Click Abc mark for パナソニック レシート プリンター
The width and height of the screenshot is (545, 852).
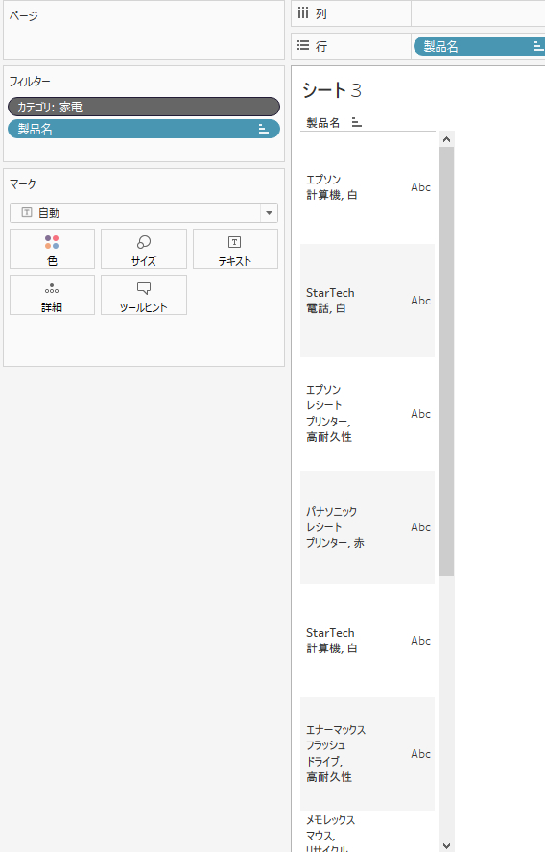[x=420, y=527]
